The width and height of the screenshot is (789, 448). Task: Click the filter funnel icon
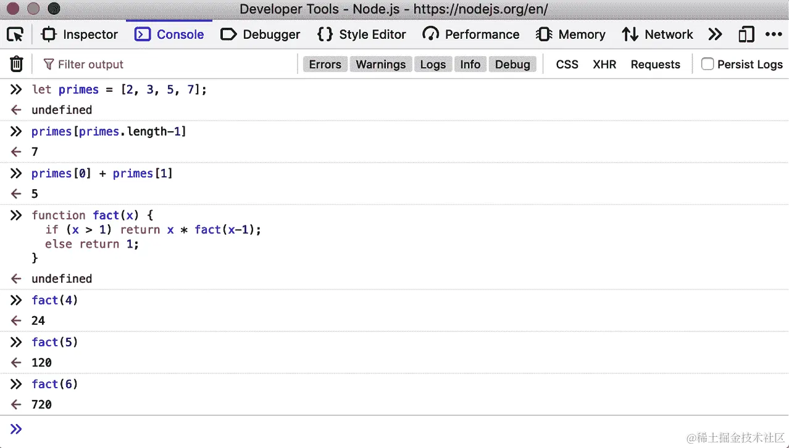tap(48, 64)
